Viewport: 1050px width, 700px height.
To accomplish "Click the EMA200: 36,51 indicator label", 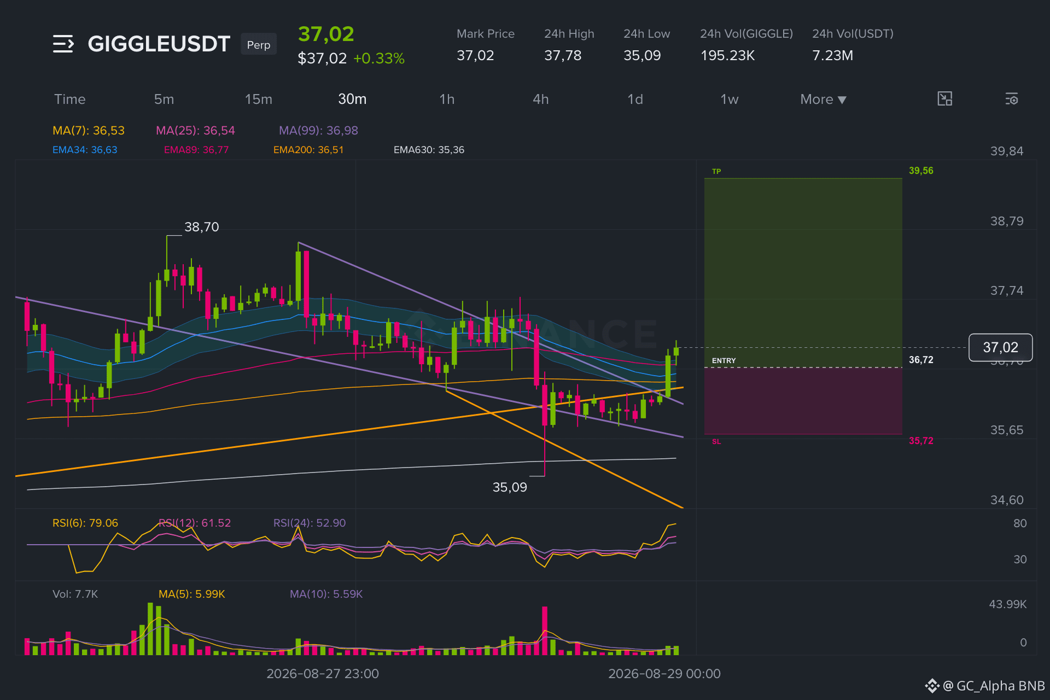I will [x=308, y=150].
